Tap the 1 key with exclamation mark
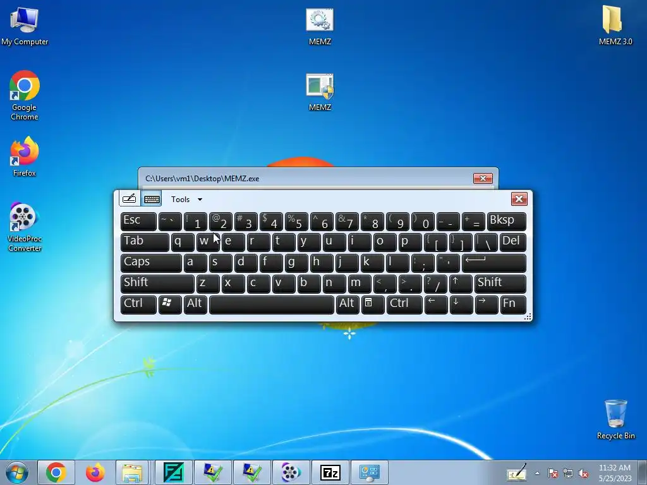The height and width of the screenshot is (485, 647). (x=195, y=222)
